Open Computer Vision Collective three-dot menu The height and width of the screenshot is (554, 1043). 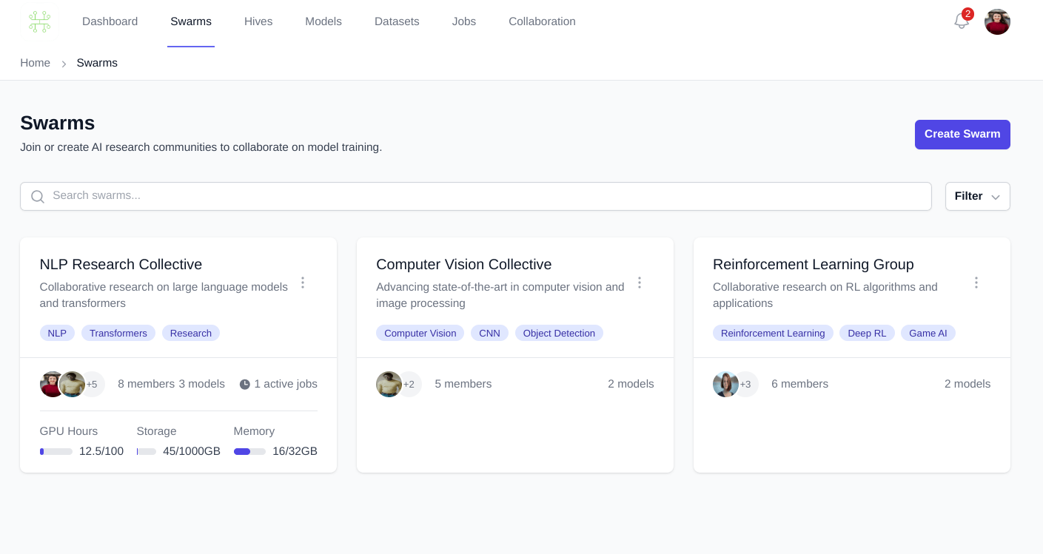[x=640, y=283]
